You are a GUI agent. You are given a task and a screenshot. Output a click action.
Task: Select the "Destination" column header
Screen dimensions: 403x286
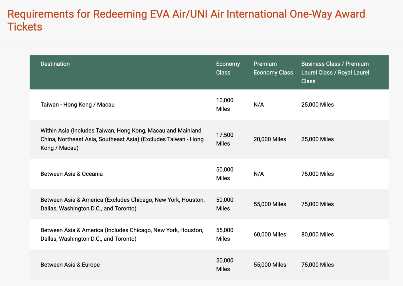pos(55,64)
